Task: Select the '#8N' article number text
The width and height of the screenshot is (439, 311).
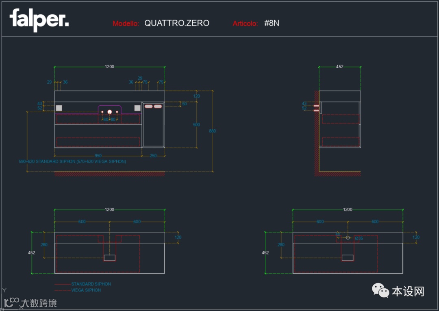Action: (x=272, y=23)
